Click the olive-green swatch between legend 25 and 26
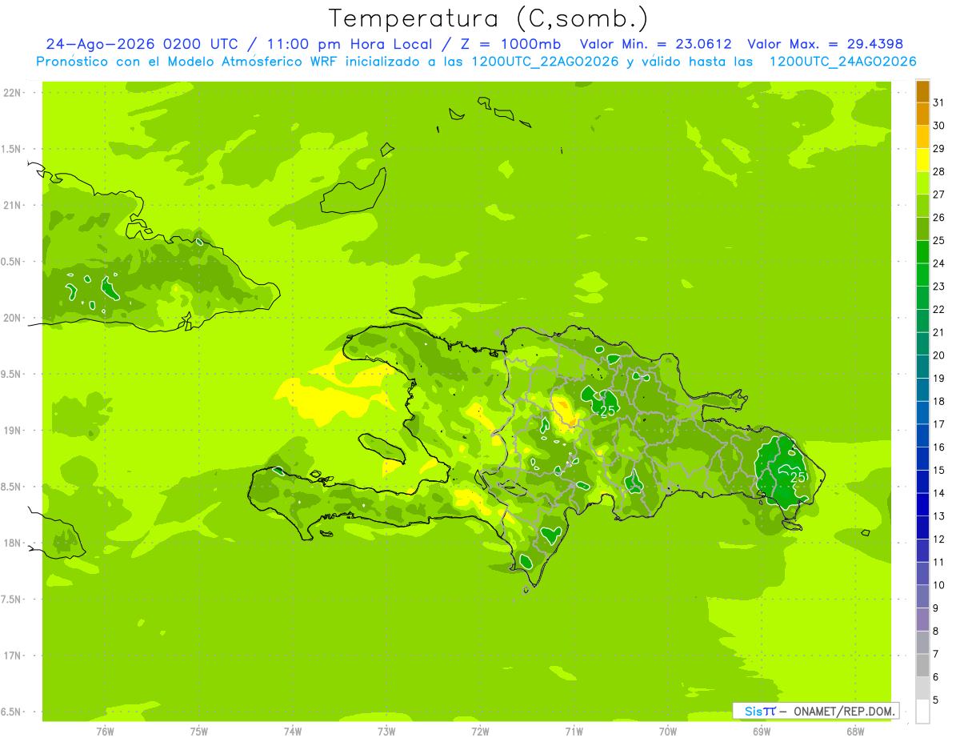The height and width of the screenshot is (742, 960). [x=922, y=230]
